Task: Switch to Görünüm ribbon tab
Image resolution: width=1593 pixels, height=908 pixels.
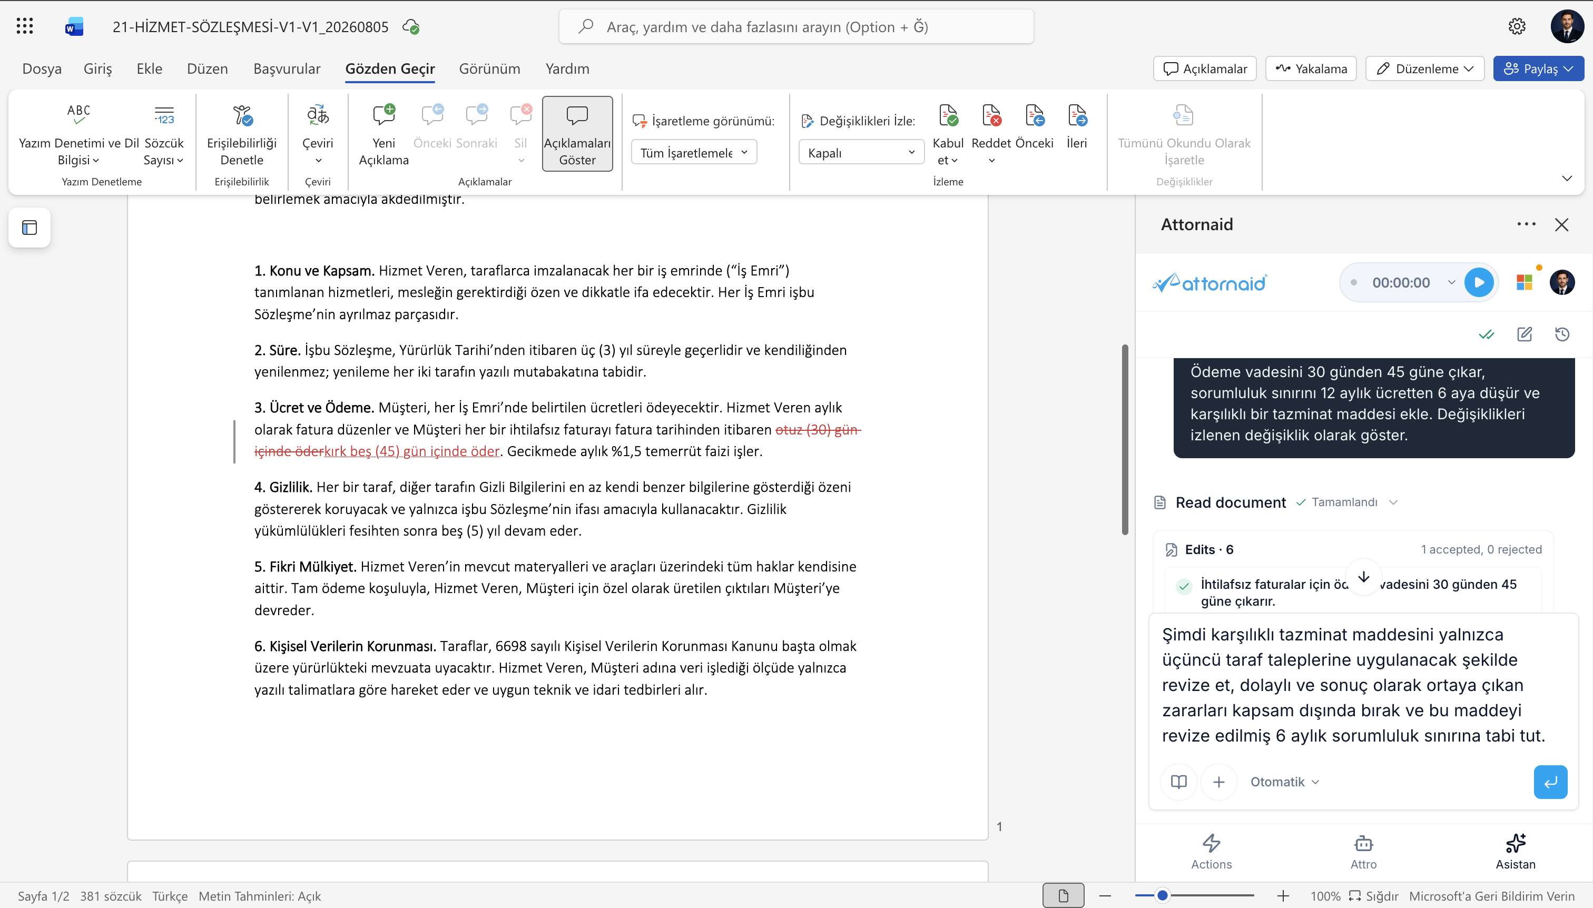Action: coord(489,68)
